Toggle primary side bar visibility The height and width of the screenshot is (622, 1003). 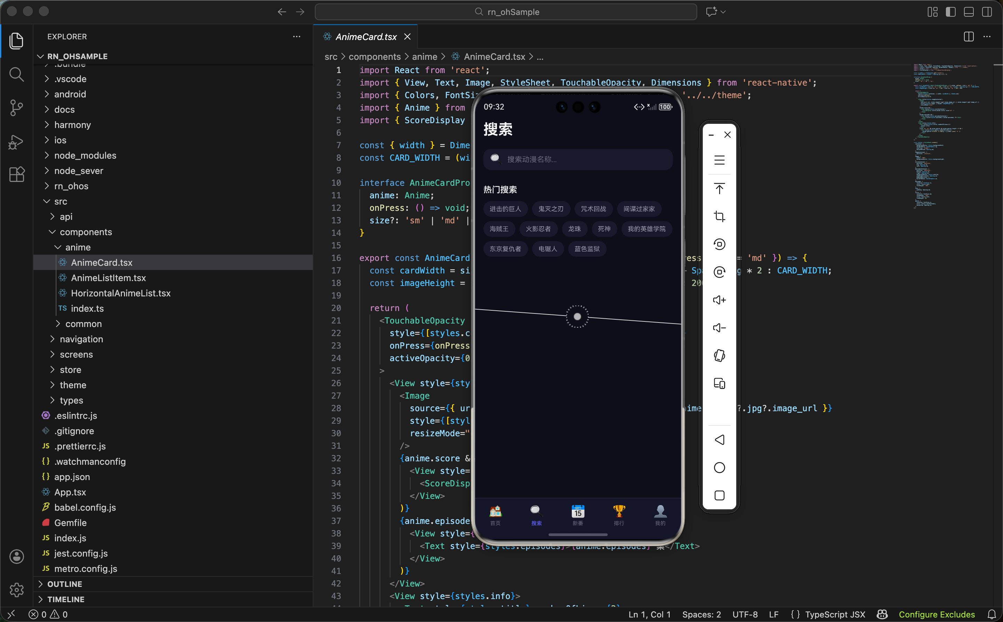(x=950, y=12)
